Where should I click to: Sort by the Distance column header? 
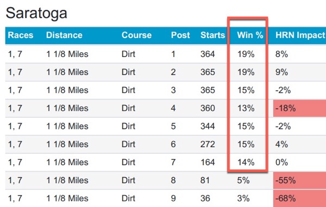pyautogui.click(x=64, y=35)
